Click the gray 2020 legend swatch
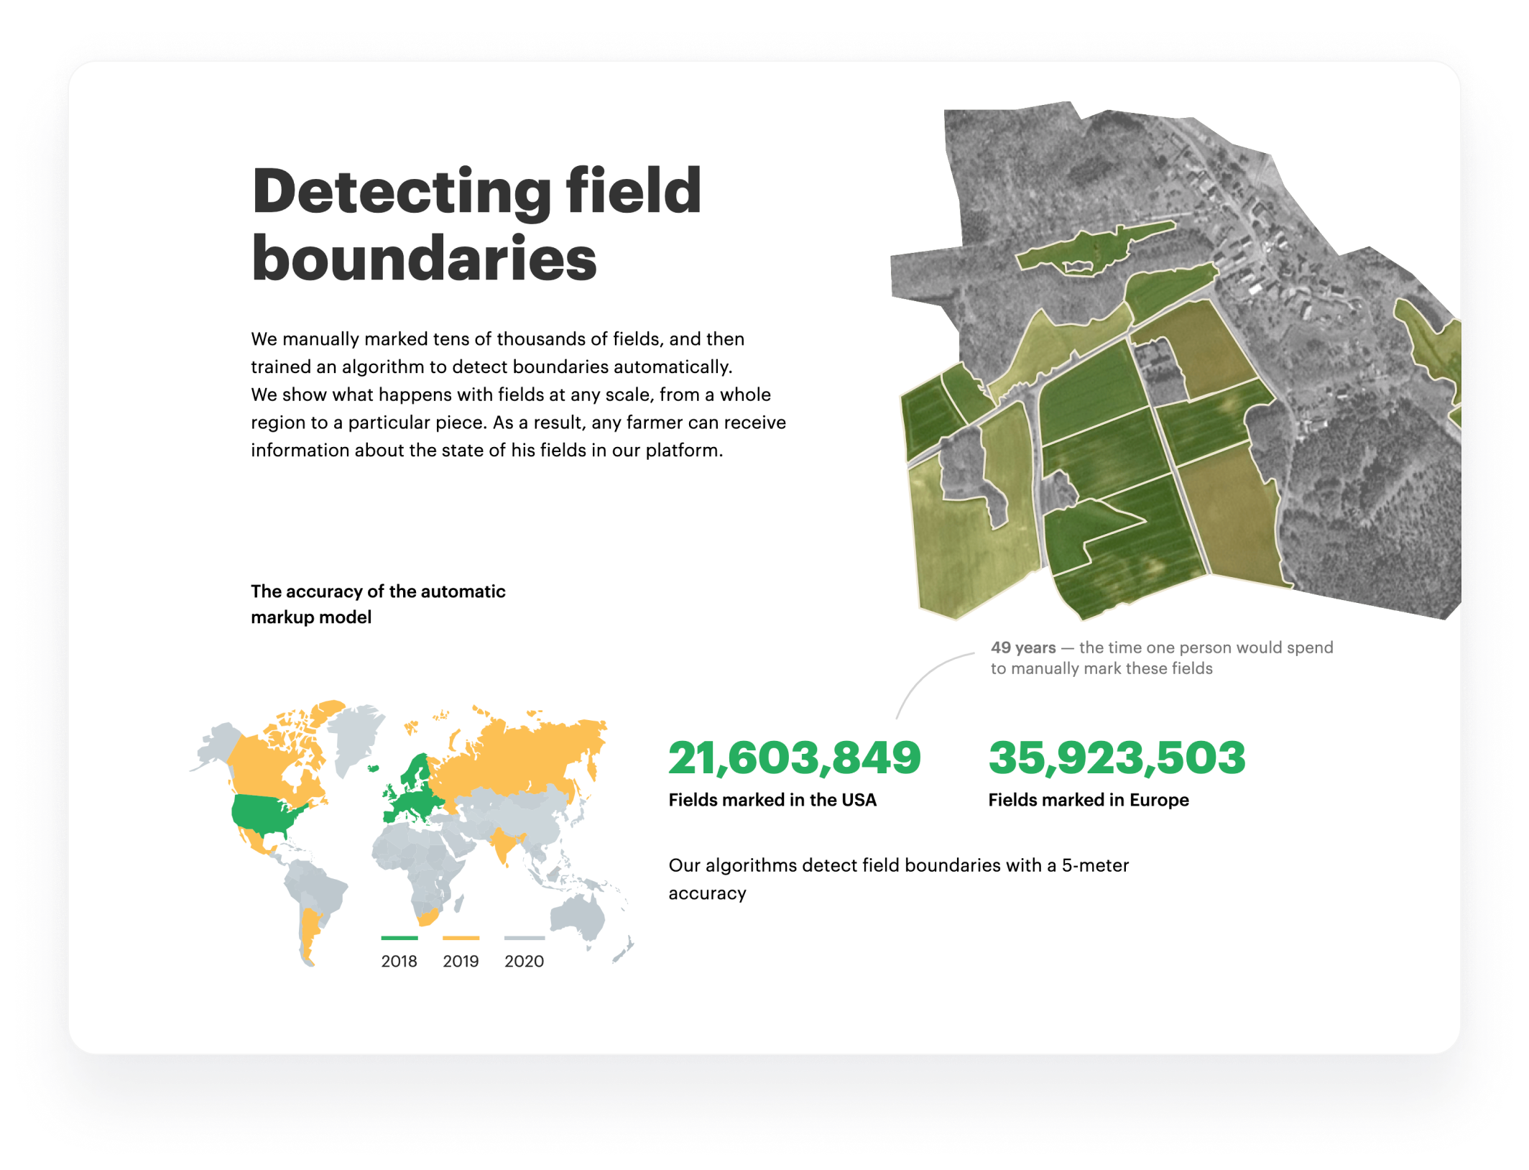Image resolution: width=1529 pixels, height=1170 pixels. pos(524,938)
